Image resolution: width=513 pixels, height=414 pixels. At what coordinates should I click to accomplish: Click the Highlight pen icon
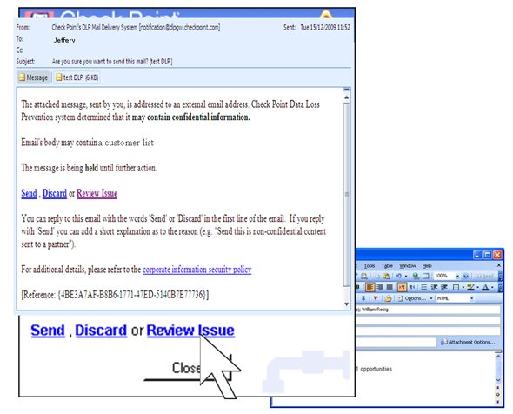[x=470, y=287]
